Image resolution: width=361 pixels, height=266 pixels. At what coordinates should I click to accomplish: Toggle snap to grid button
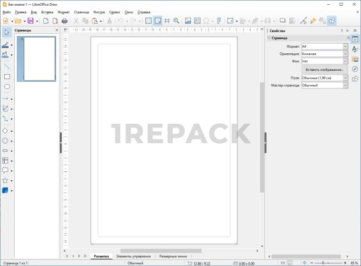point(158,21)
